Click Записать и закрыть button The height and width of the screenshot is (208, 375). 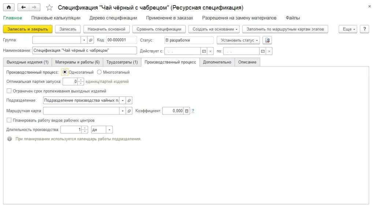[28, 29]
